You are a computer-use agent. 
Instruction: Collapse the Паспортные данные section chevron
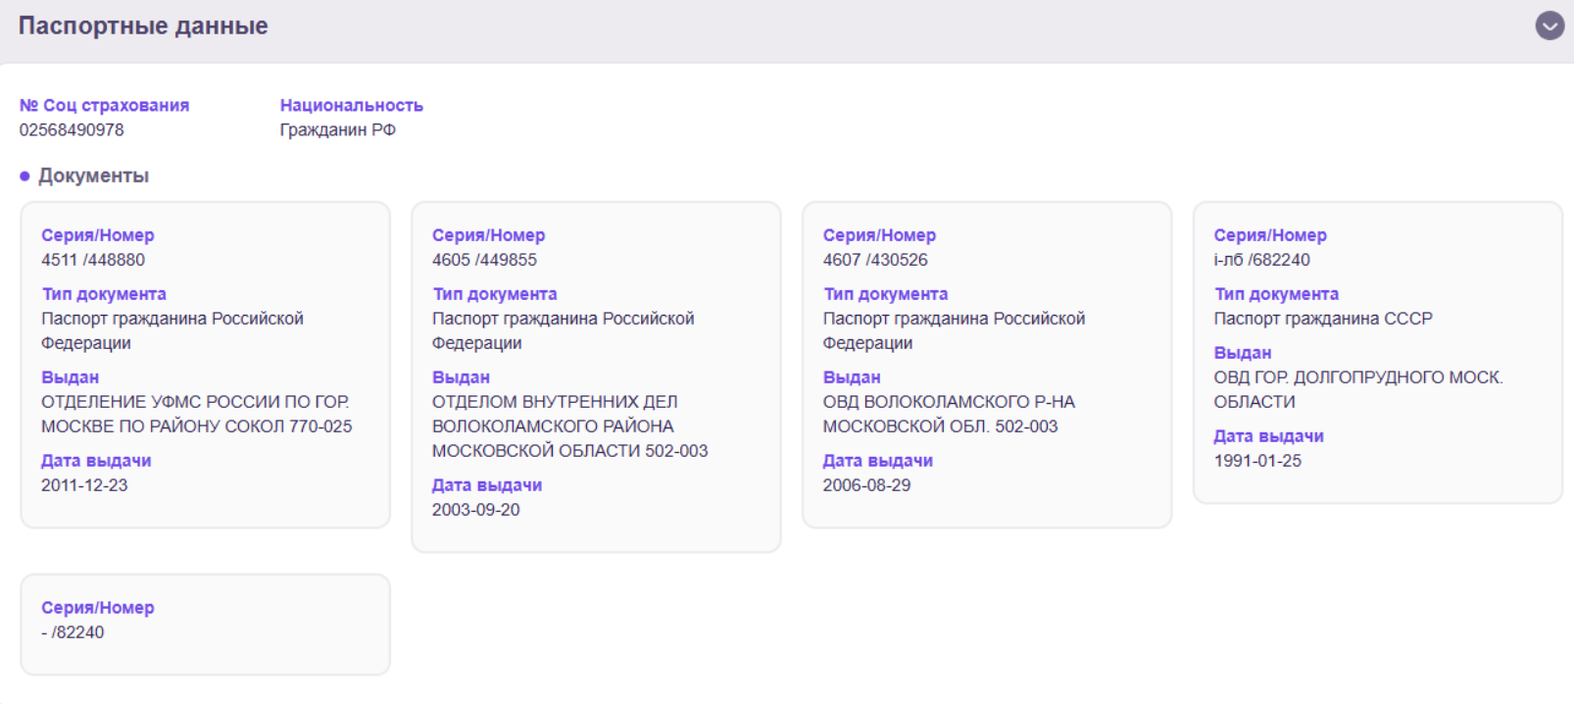click(1549, 25)
